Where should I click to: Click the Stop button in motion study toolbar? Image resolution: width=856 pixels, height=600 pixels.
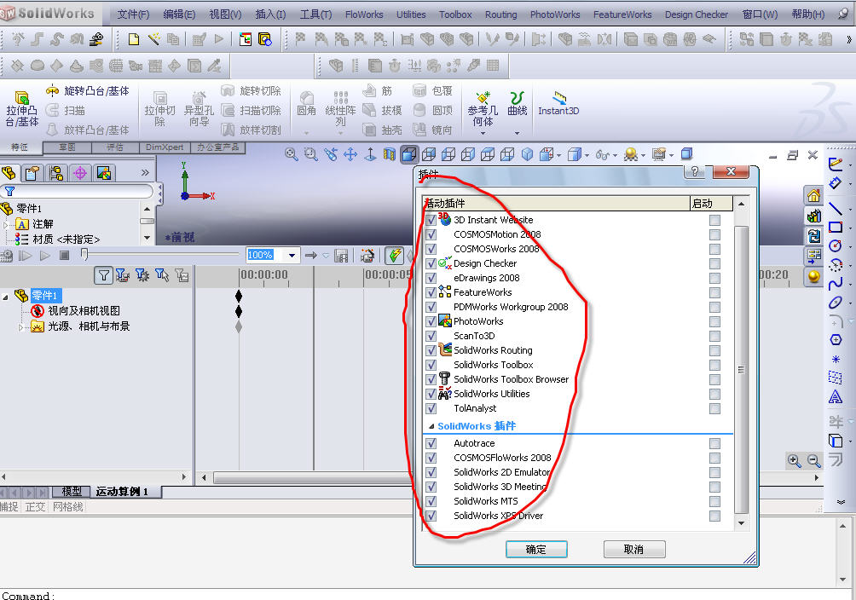click(65, 256)
